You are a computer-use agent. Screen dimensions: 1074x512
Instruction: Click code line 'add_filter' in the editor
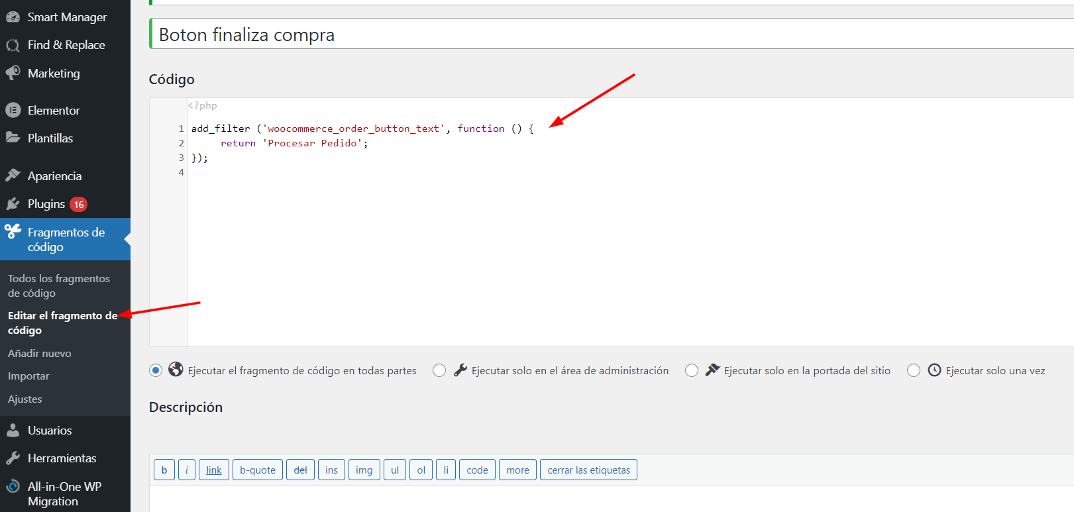tap(362, 128)
